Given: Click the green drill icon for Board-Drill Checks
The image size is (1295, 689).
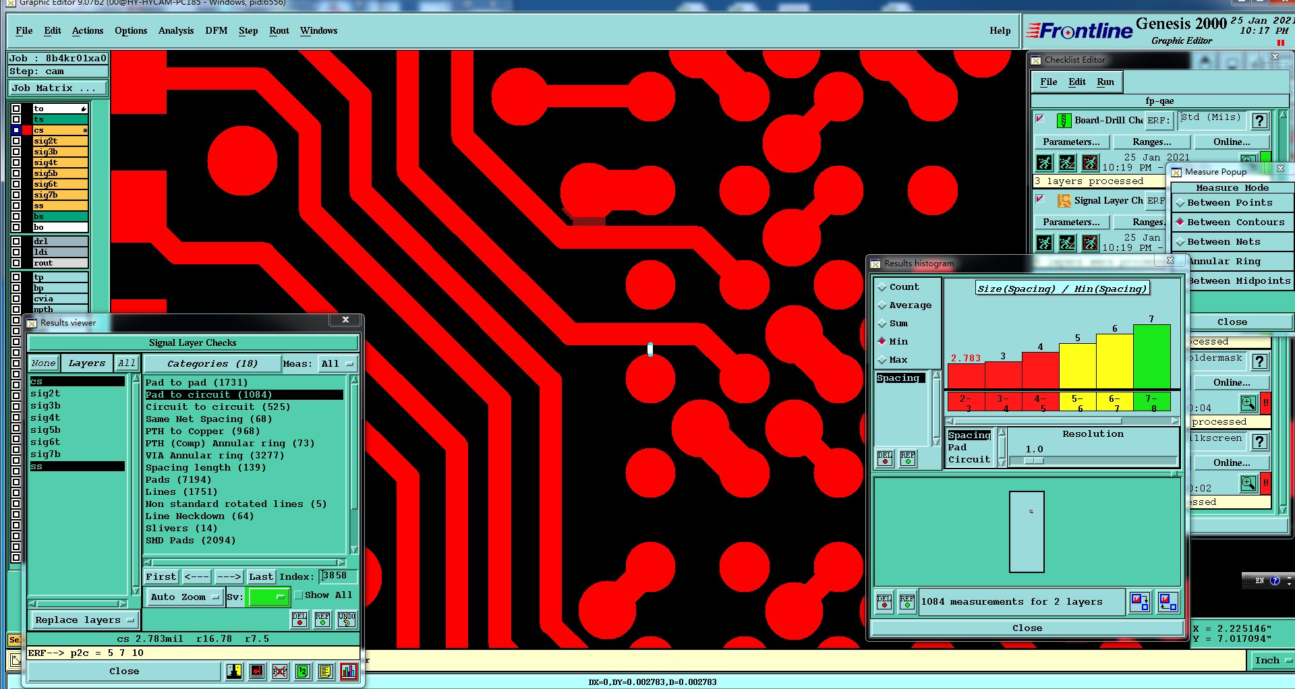Looking at the screenshot, I should tap(1064, 121).
